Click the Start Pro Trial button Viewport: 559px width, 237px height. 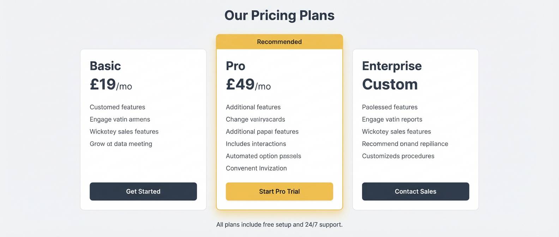pyautogui.click(x=279, y=191)
